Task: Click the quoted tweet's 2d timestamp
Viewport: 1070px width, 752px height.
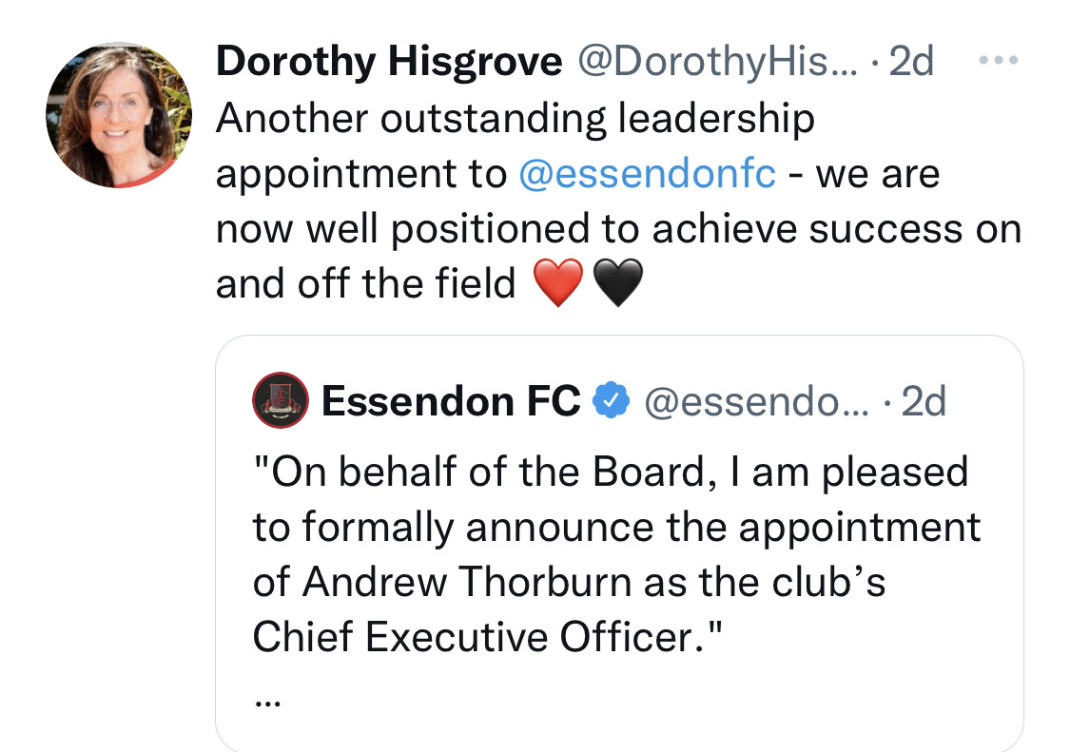Action: (x=924, y=401)
